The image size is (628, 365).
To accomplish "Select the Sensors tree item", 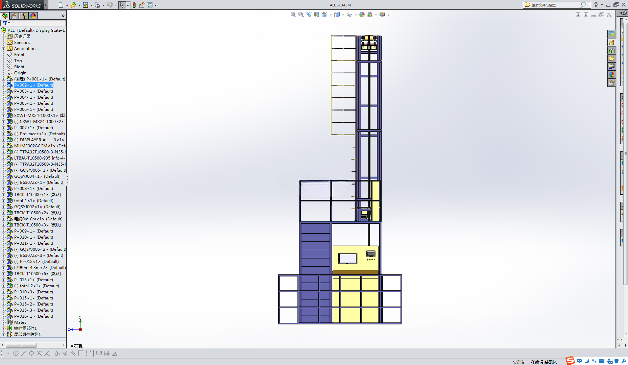I will (x=22, y=43).
